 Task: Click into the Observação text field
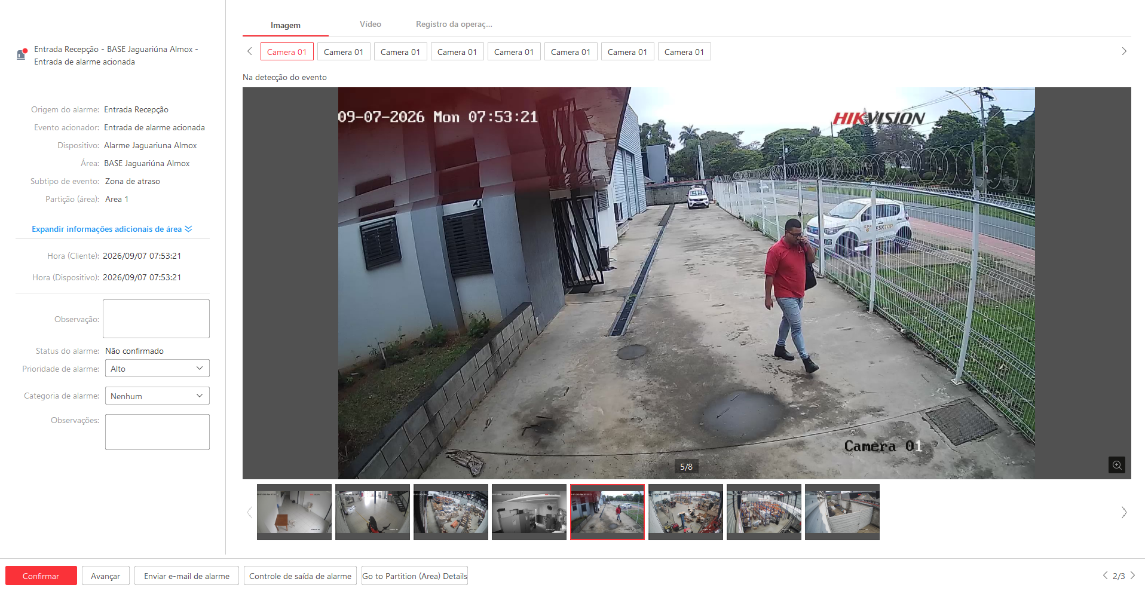(x=156, y=319)
